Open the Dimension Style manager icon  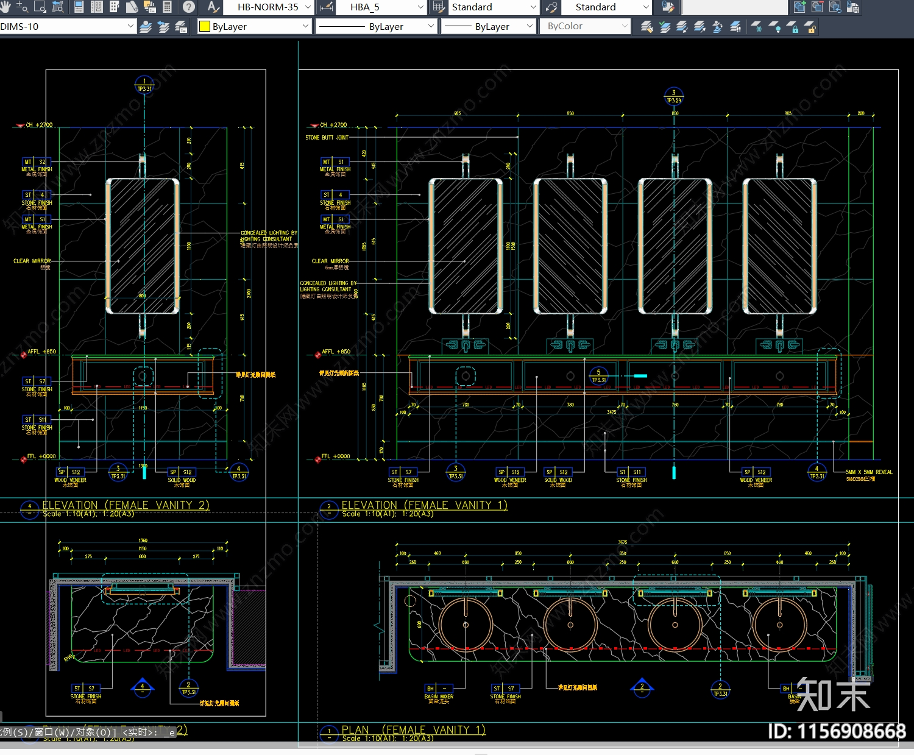point(327,7)
